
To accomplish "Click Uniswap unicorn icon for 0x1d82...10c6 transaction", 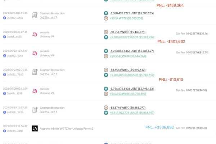I will [35, 53].
